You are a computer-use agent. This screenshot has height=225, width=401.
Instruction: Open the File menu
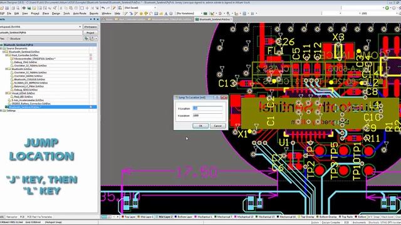click(x=9, y=13)
